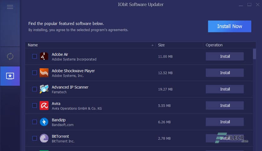Click the 2.78 MB size value
The height and width of the screenshot is (151, 262).
point(164,138)
